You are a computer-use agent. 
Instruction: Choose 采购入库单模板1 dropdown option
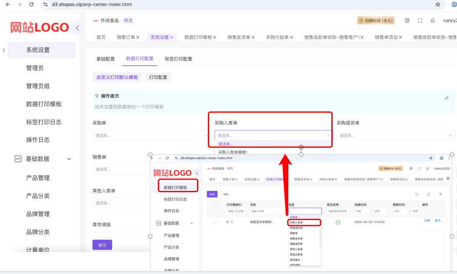click(x=233, y=152)
